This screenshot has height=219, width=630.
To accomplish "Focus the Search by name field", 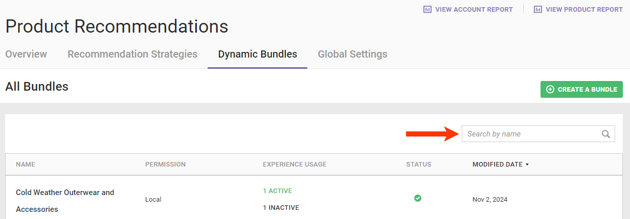I will point(532,134).
